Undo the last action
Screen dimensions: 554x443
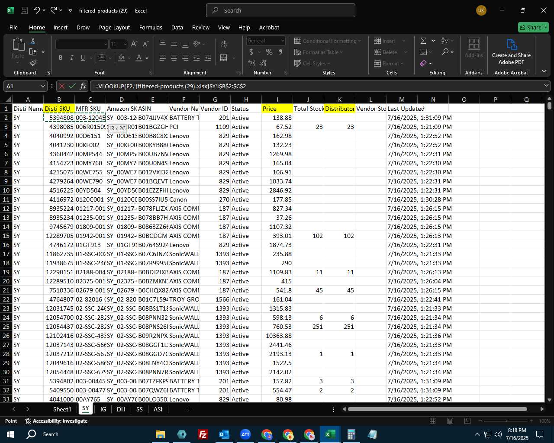37,10
